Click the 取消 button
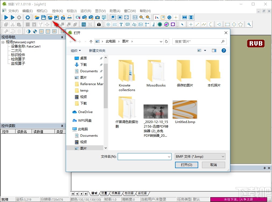Screen dimensions: 272x202 click(x=214, y=165)
